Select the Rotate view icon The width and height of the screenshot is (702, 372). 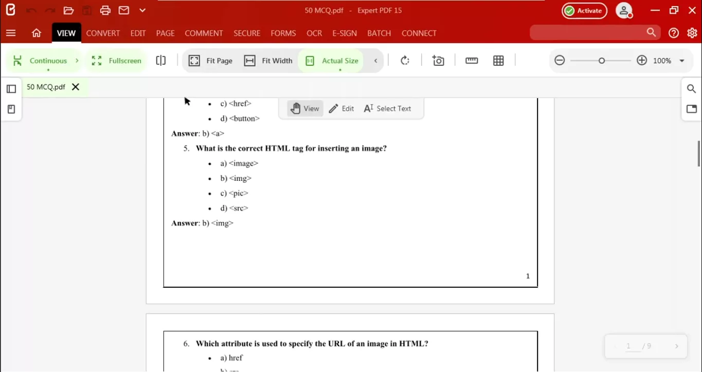(405, 60)
